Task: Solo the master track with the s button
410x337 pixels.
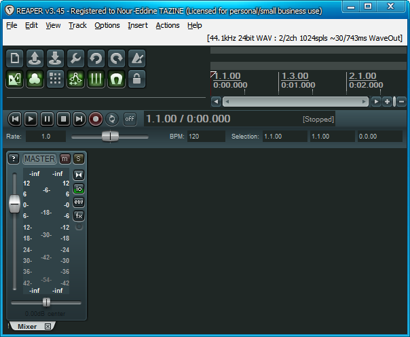Action: coord(79,158)
